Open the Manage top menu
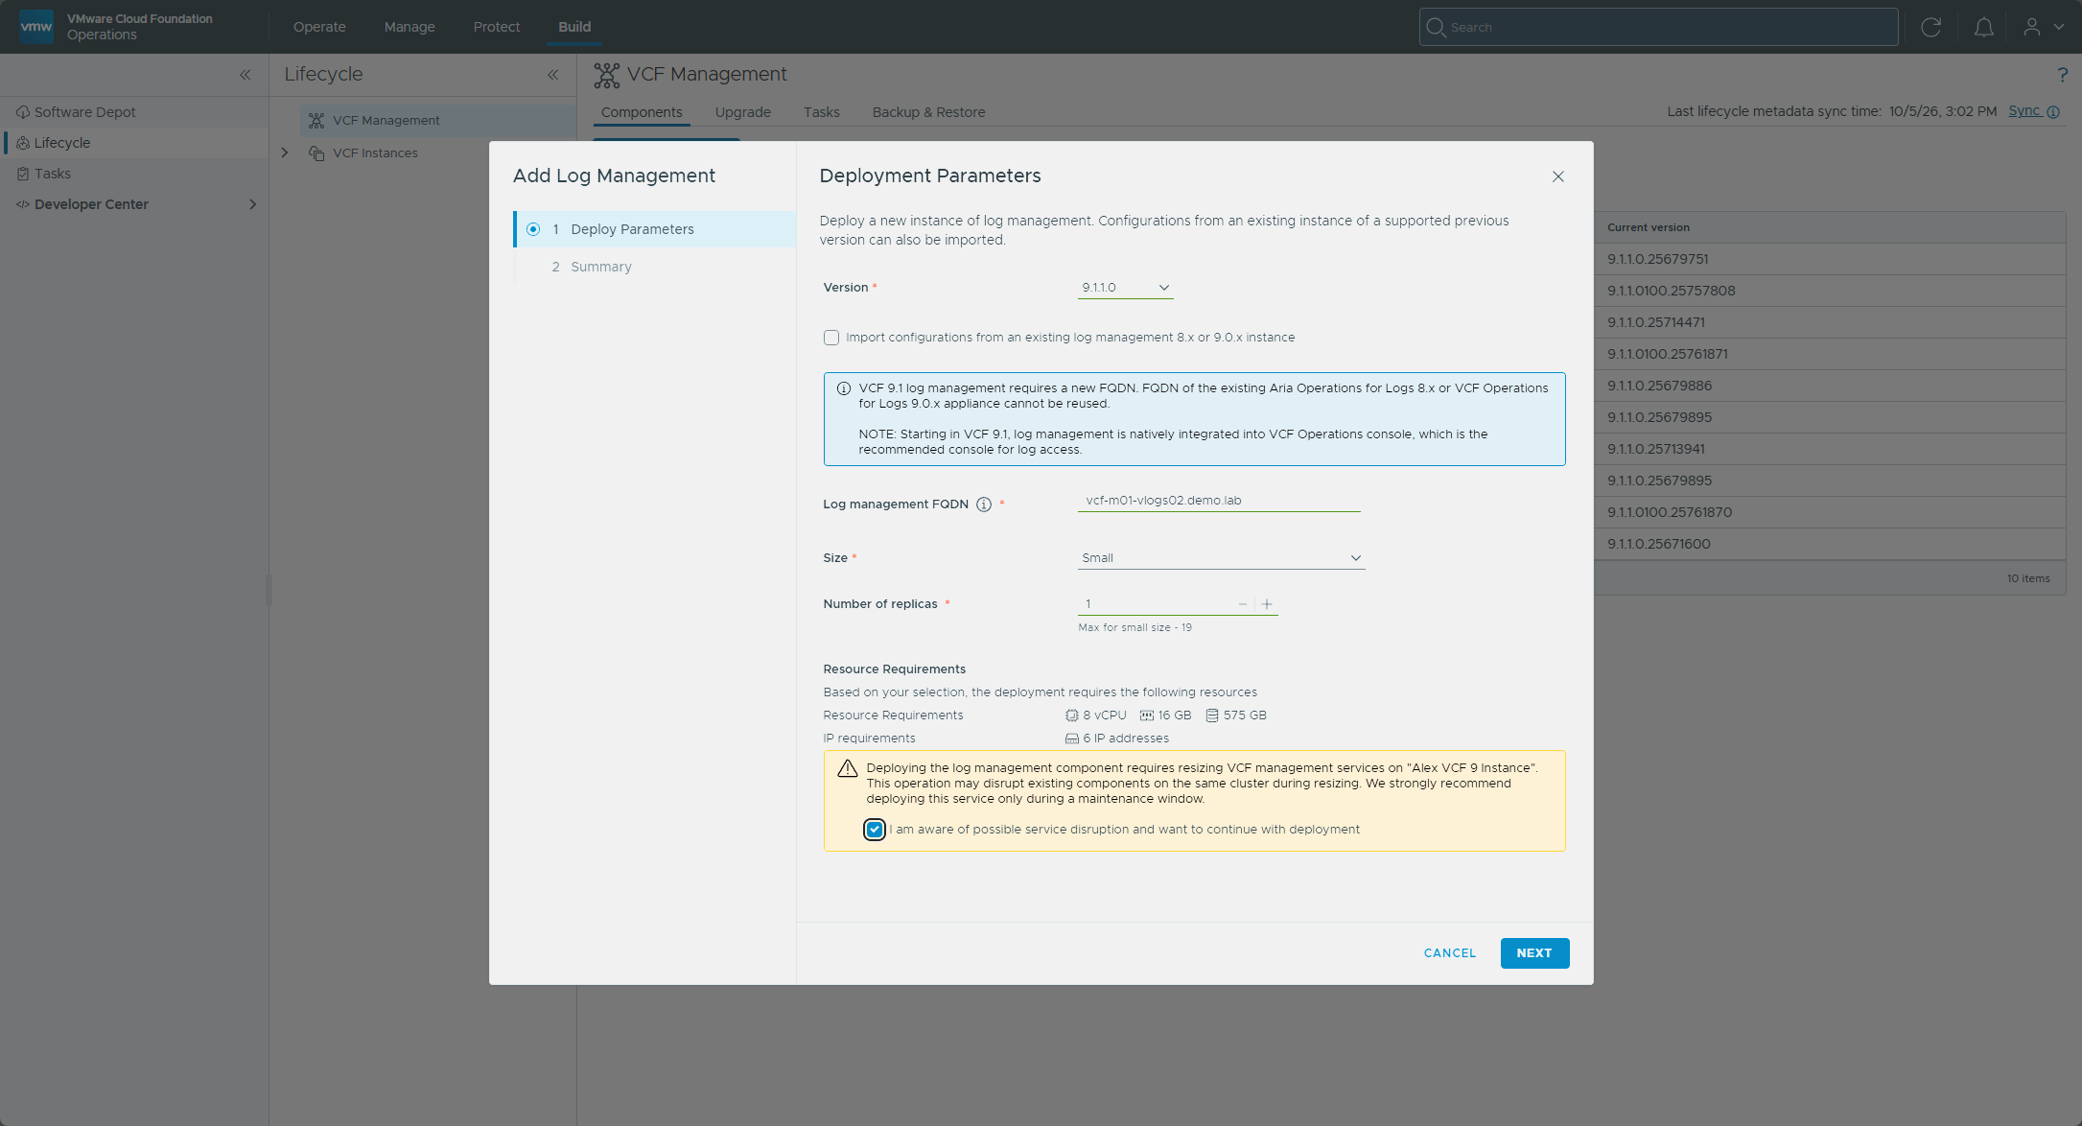 [409, 27]
